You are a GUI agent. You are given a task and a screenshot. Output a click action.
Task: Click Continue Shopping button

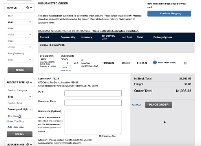click(169, 13)
